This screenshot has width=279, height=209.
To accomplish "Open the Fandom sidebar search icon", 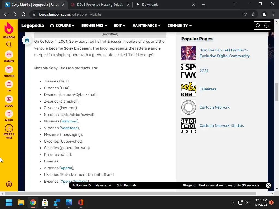I will (x=9, y=44).
